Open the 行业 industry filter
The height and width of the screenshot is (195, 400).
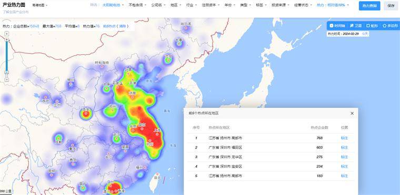pos(191,5)
